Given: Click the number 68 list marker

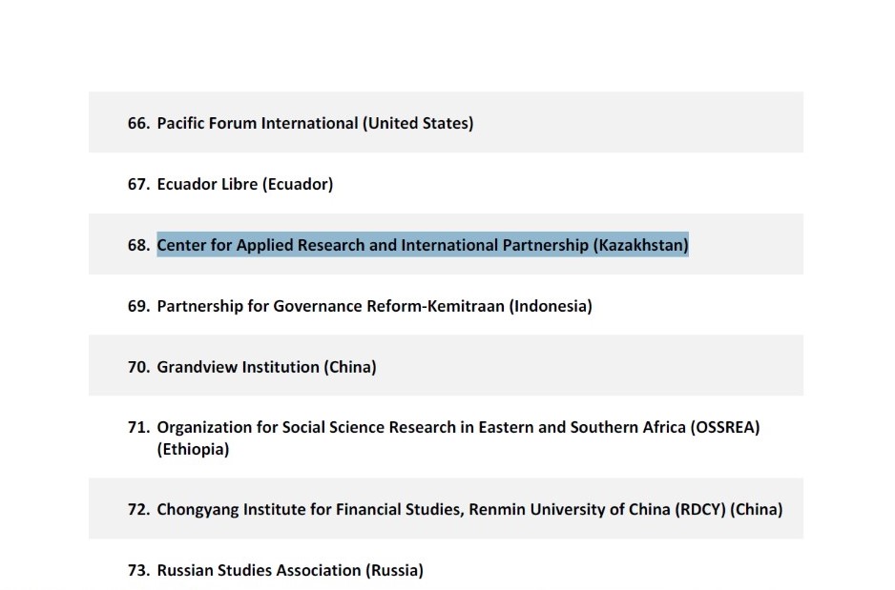Looking at the screenshot, I should pos(138,245).
